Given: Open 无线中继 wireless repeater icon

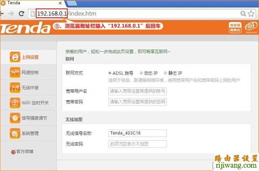Looking at the screenshot, I should (x=15, y=88).
